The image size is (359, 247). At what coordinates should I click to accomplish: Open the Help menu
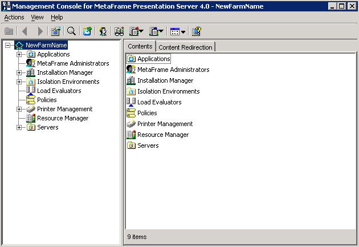tap(57, 17)
